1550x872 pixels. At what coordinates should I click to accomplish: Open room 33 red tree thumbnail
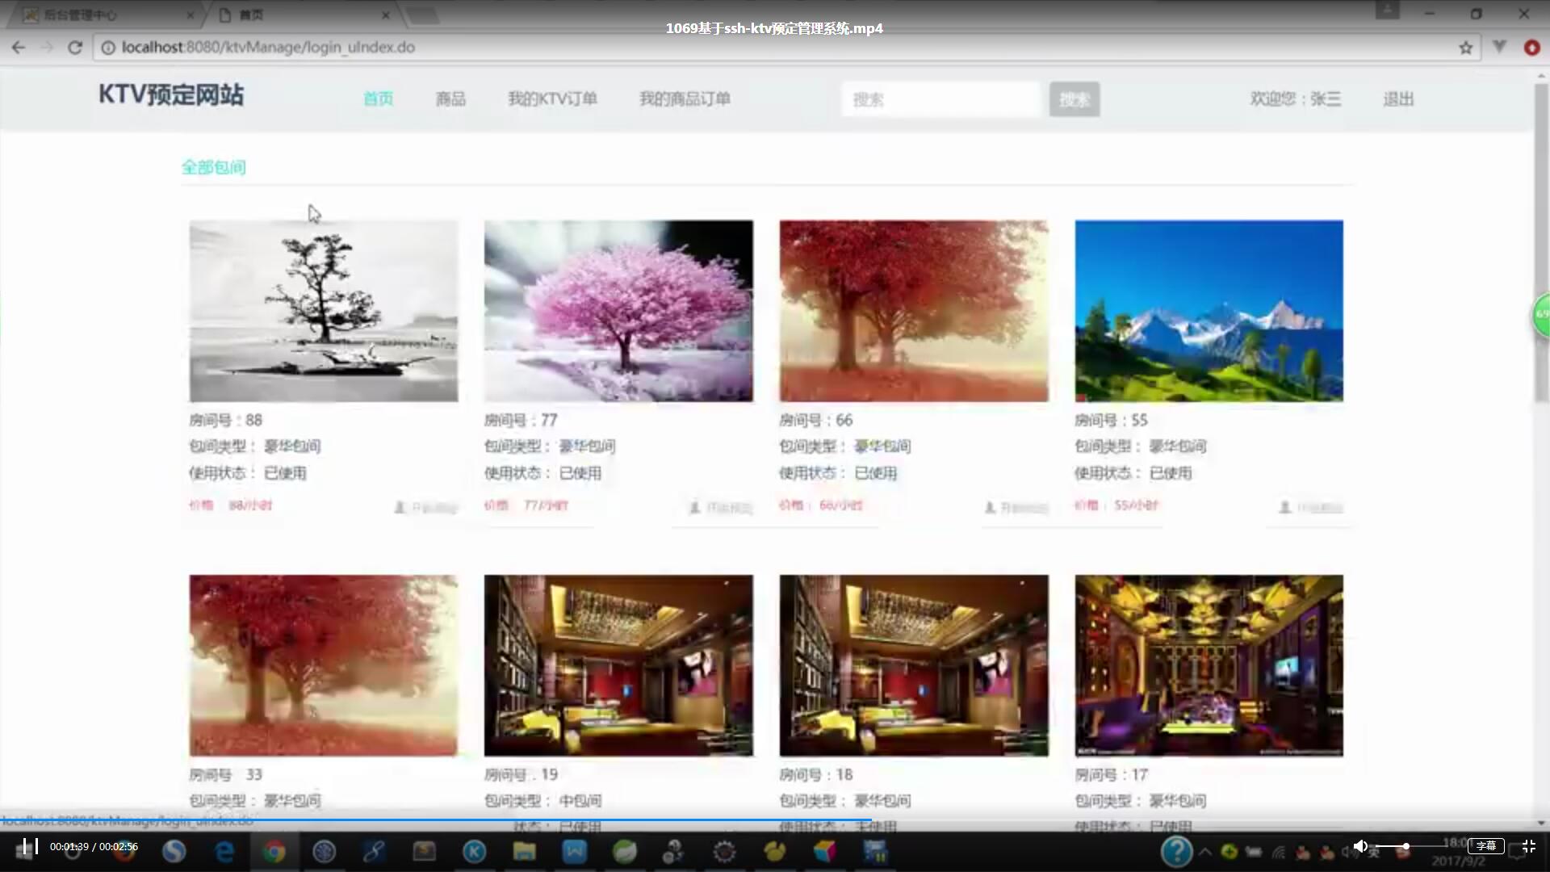point(324,665)
